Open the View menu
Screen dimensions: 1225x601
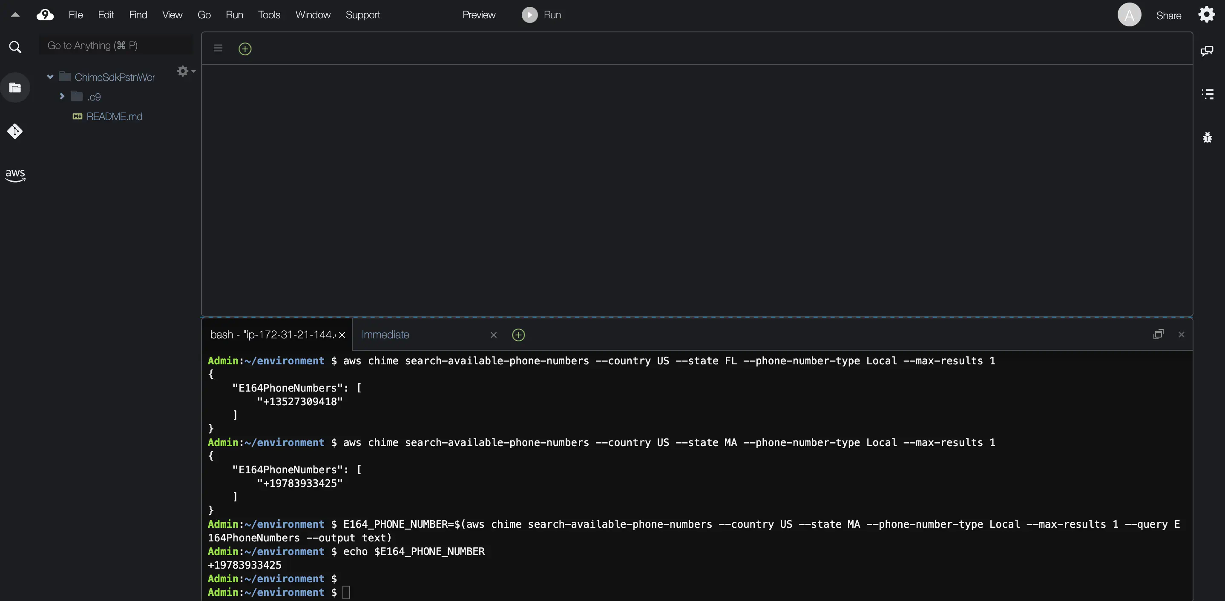click(x=172, y=15)
